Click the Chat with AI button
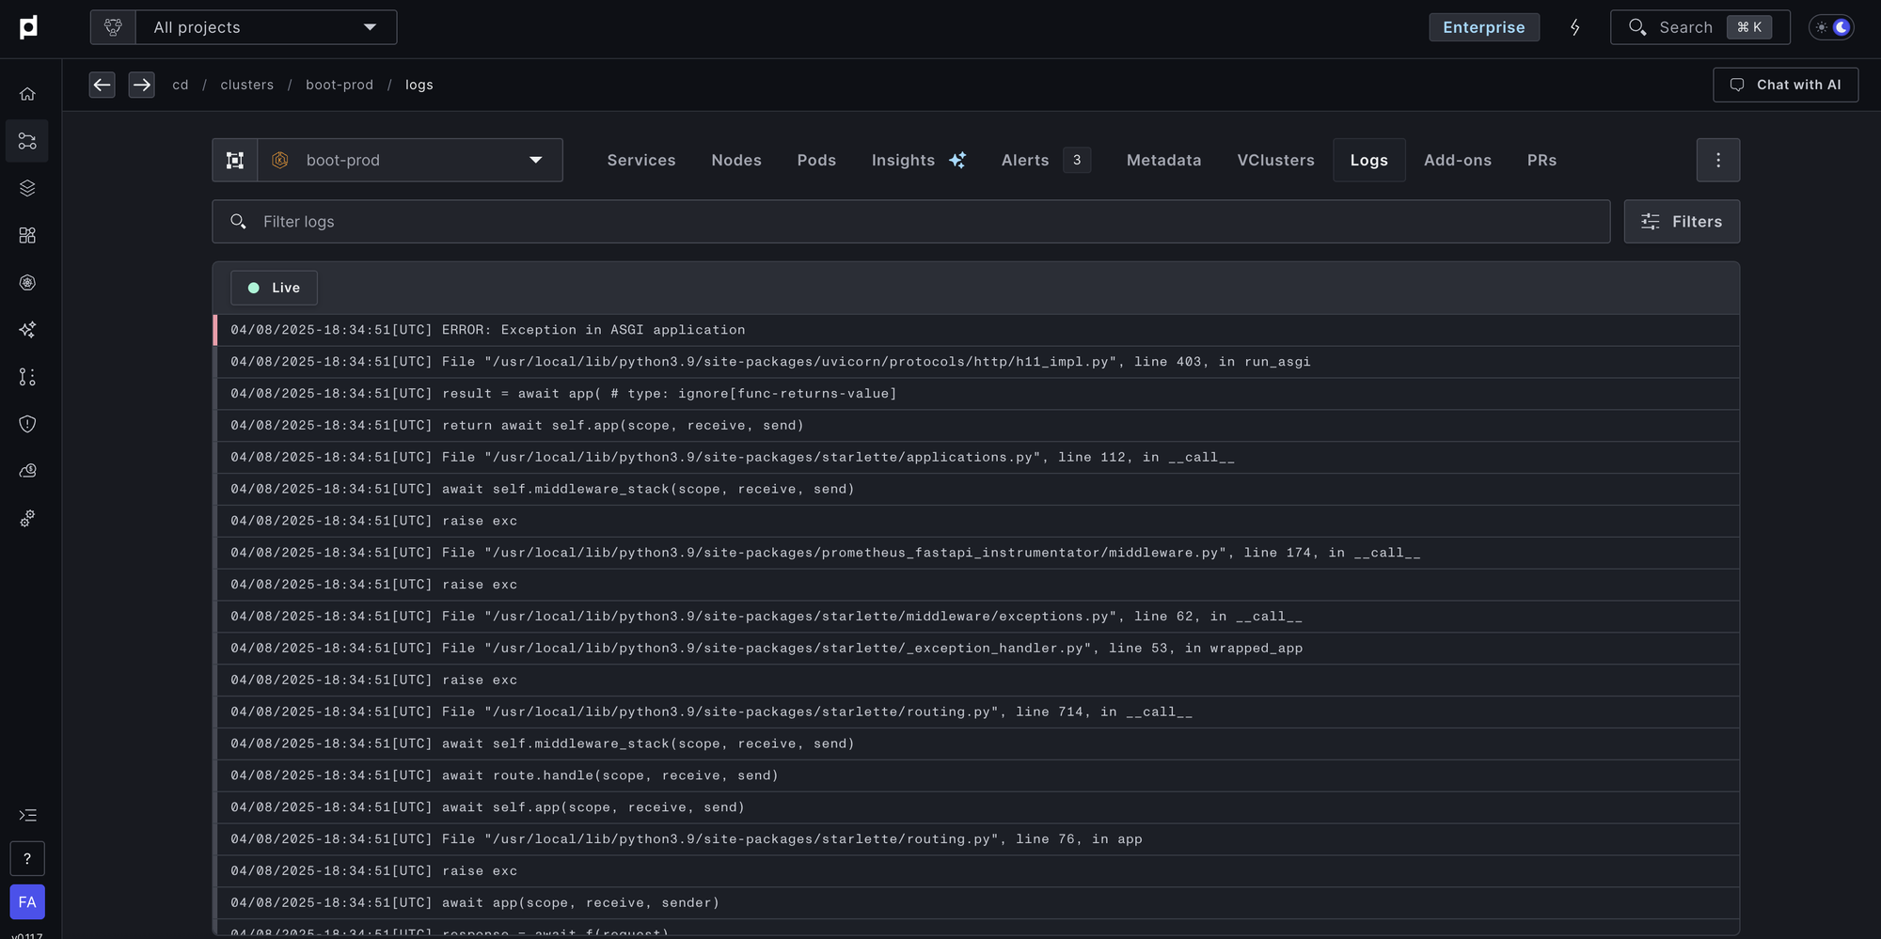The height and width of the screenshot is (939, 1881). [x=1785, y=85]
